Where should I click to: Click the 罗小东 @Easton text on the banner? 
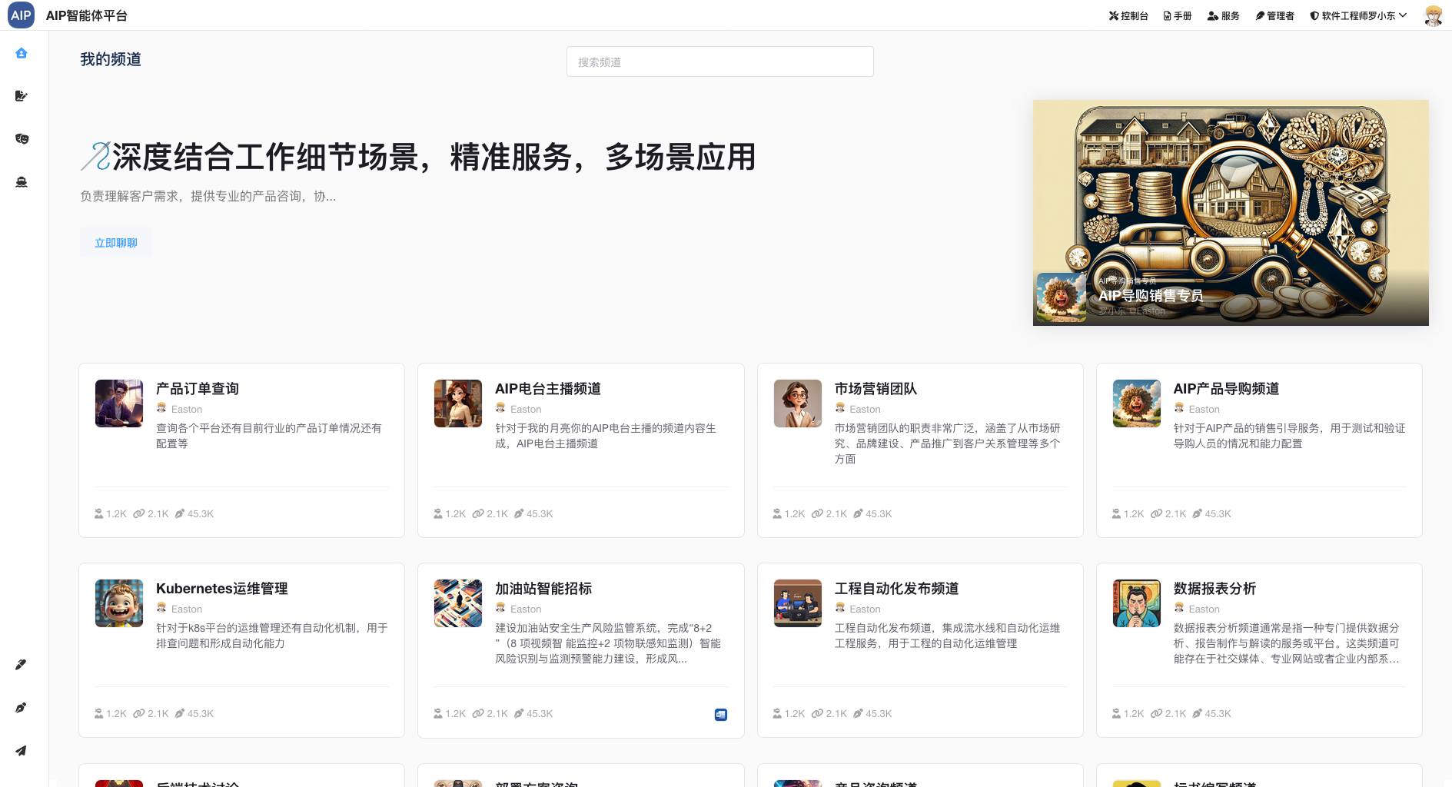(1131, 311)
